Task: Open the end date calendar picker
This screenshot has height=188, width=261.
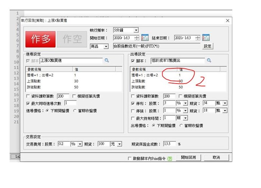Action: (x=206, y=38)
